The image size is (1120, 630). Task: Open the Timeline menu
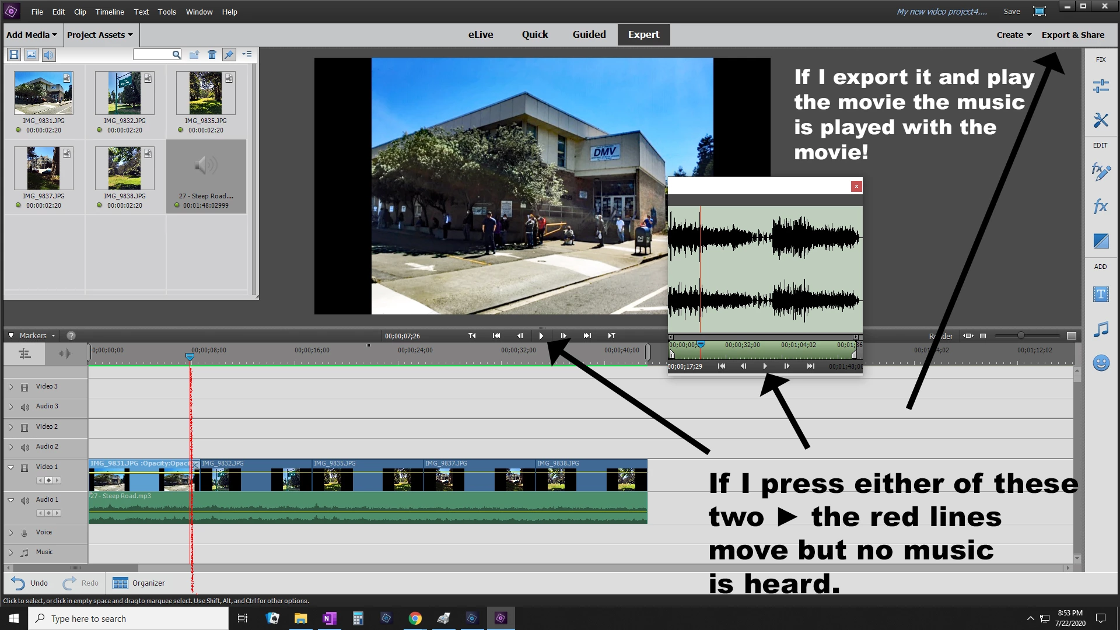pos(110,12)
